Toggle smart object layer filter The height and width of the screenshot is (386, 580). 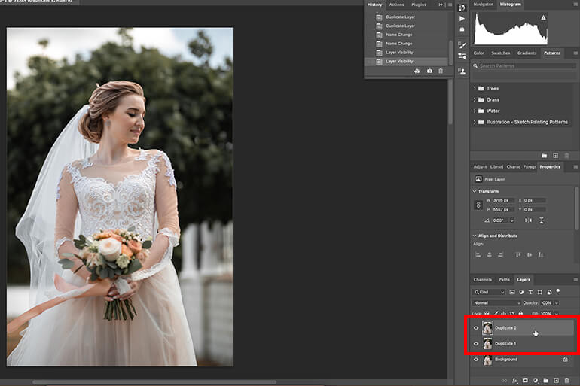[x=549, y=292]
